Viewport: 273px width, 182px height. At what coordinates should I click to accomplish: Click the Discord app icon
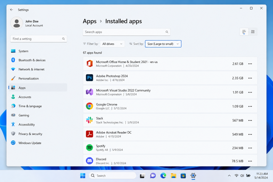90,161
